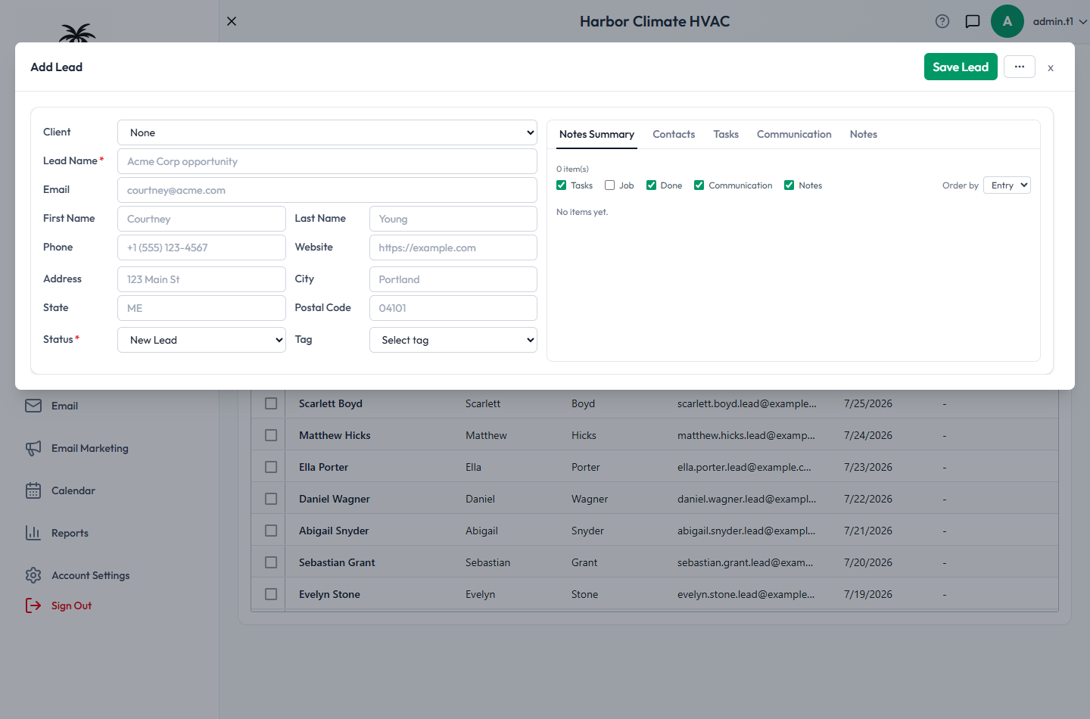The image size is (1090, 719).
Task: Click the Evelyn Stone lead name
Action: pyautogui.click(x=329, y=594)
